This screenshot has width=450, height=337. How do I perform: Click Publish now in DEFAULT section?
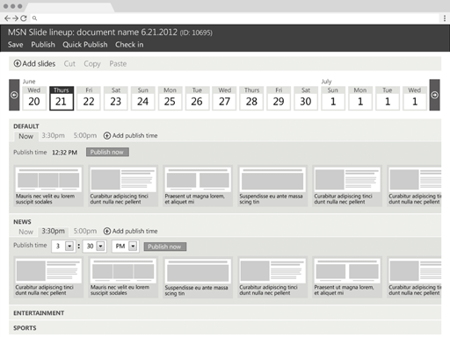[x=107, y=152]
